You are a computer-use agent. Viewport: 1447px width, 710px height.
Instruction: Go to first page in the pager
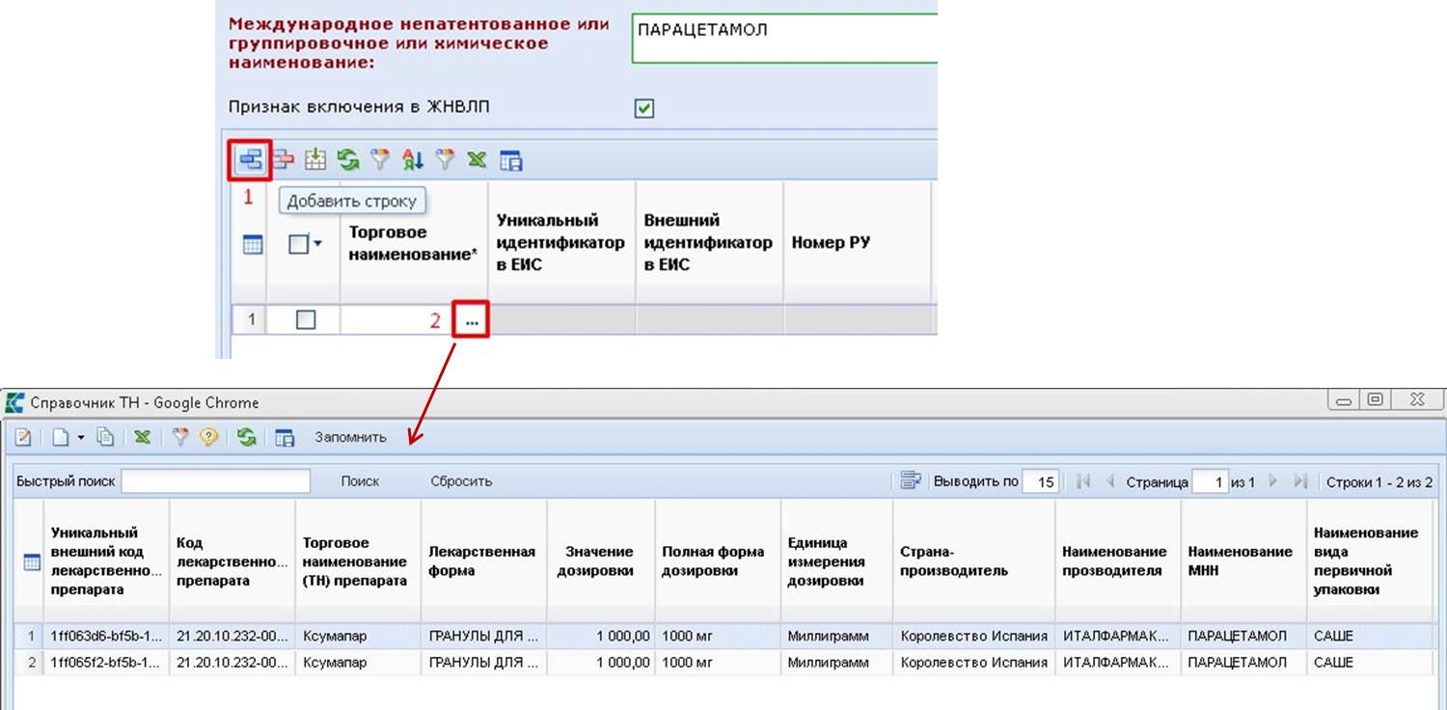point(1083,481)
